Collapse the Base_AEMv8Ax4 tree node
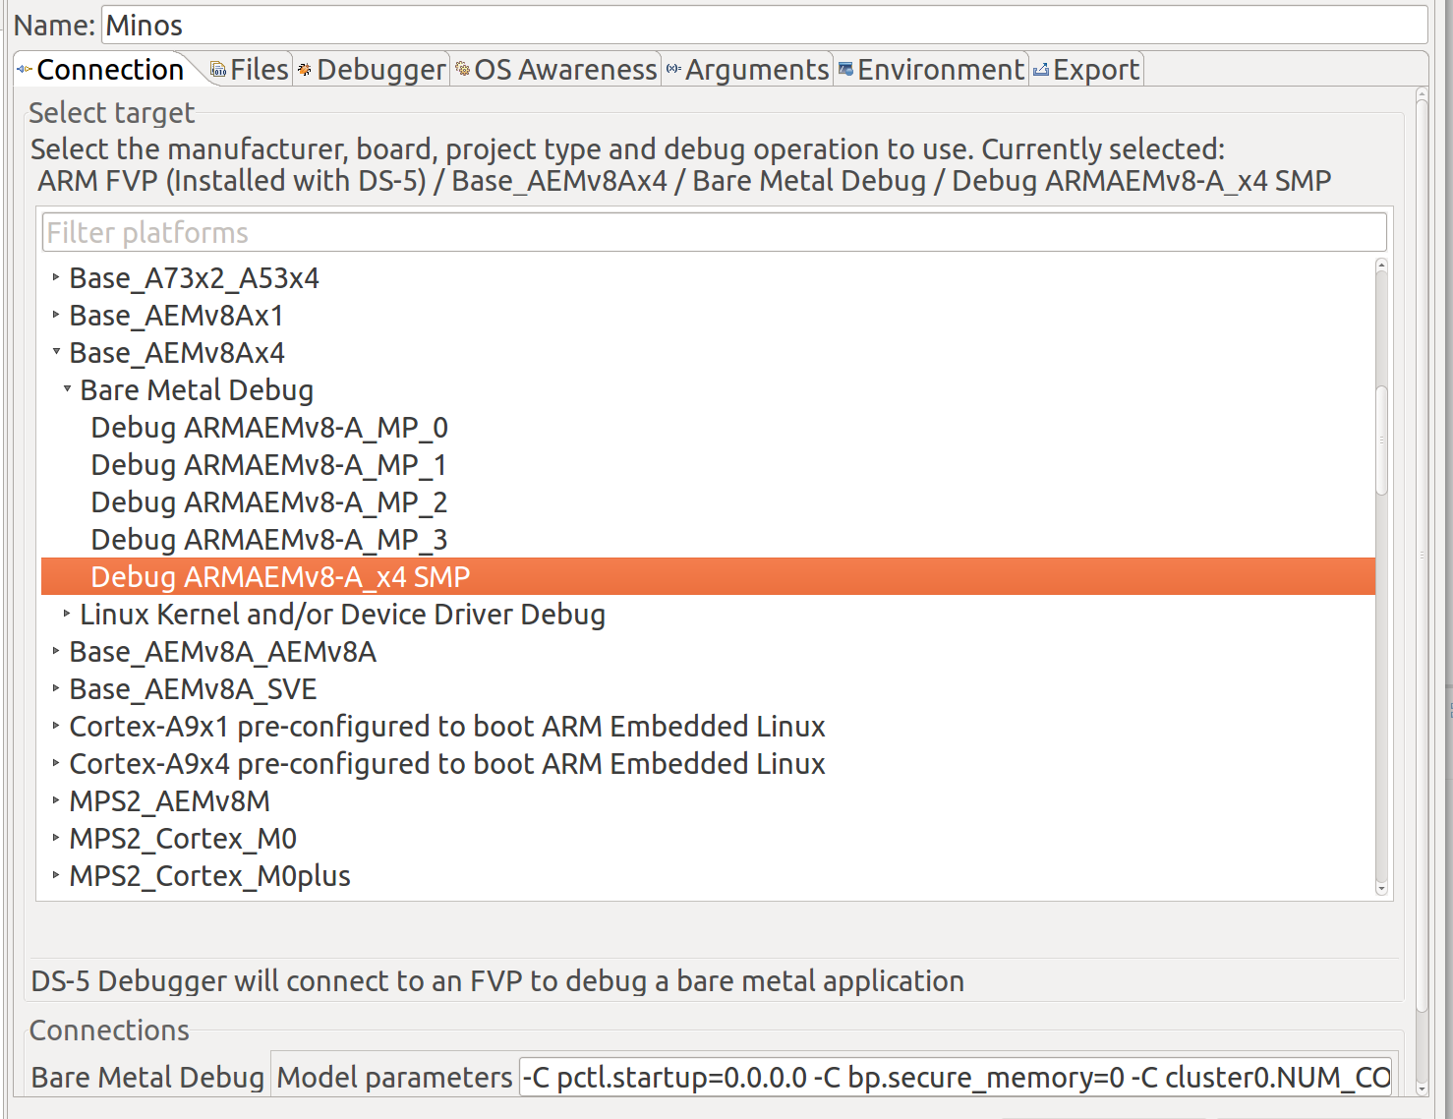 [56, 352]
